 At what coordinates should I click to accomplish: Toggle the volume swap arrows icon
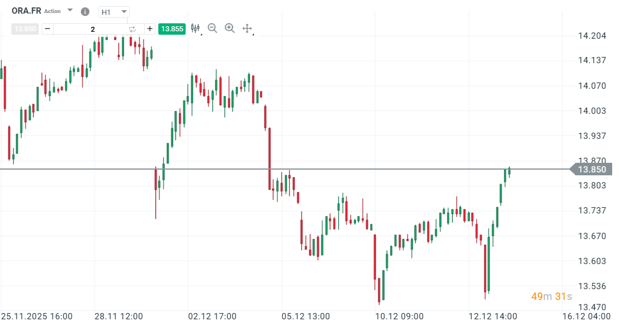(133, 28)
